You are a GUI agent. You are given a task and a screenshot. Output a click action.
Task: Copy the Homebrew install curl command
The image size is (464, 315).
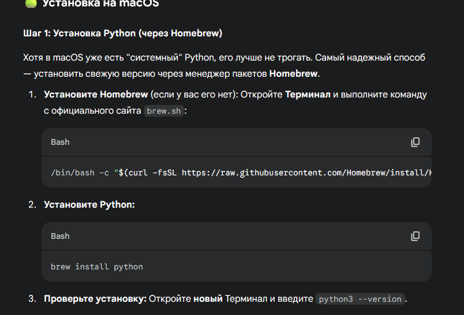pyautogui.click(x=415, y=142)
